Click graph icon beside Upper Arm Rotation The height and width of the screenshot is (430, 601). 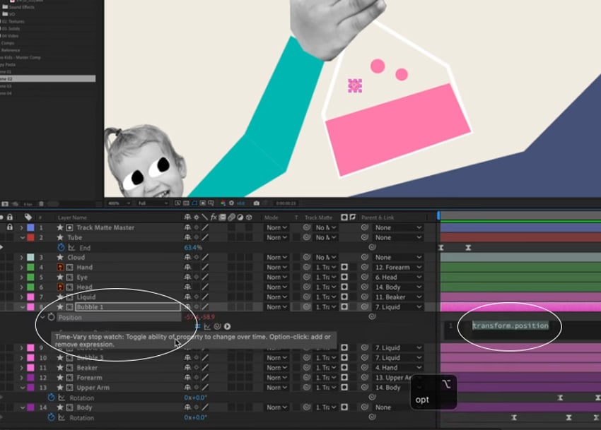pos(62,398)
